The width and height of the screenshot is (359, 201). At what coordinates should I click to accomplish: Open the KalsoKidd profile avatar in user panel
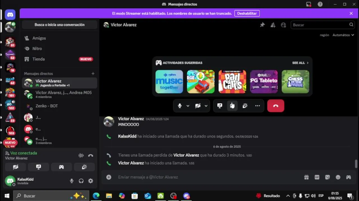pos(10,181)
